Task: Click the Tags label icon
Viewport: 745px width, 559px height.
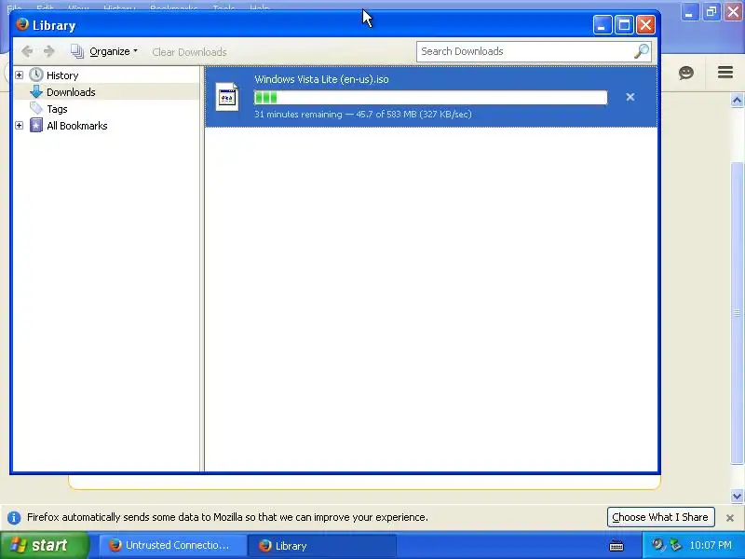Action: pyautogui.click(x=36, y=108)
